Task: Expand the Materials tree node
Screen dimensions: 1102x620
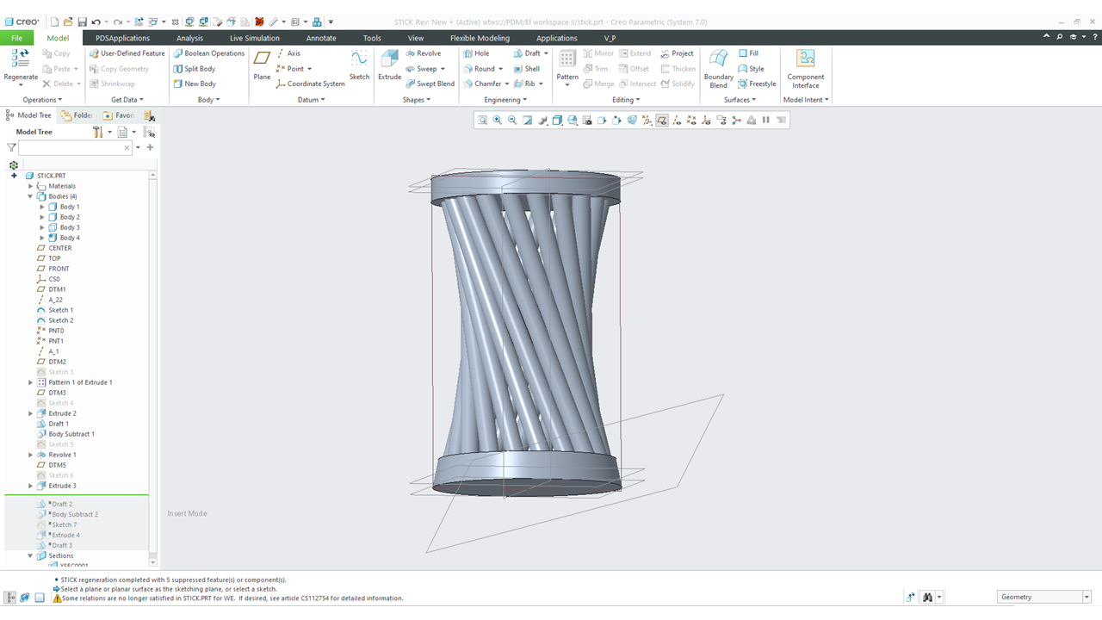Action: click(31, 186)
